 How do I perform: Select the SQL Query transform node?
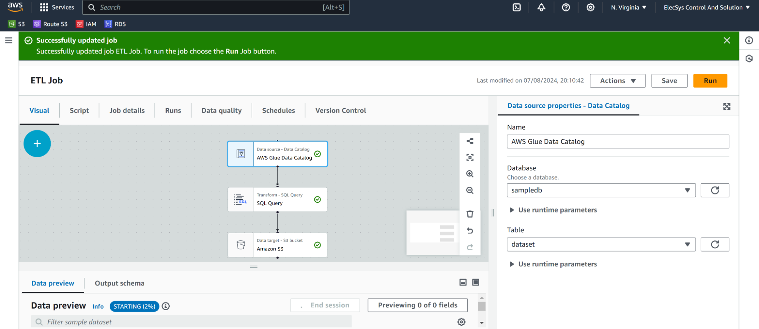pyautogui.click(x=278, y=199)
